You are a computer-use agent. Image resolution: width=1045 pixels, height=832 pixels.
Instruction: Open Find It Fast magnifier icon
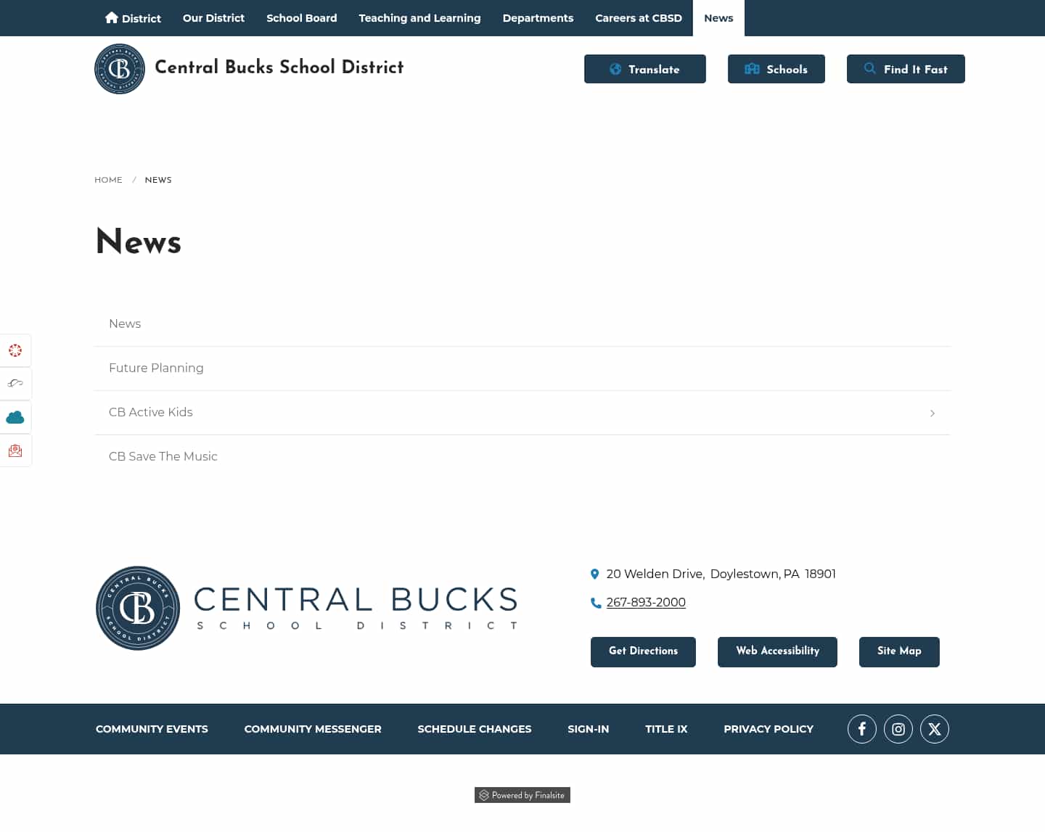[869, 68]
